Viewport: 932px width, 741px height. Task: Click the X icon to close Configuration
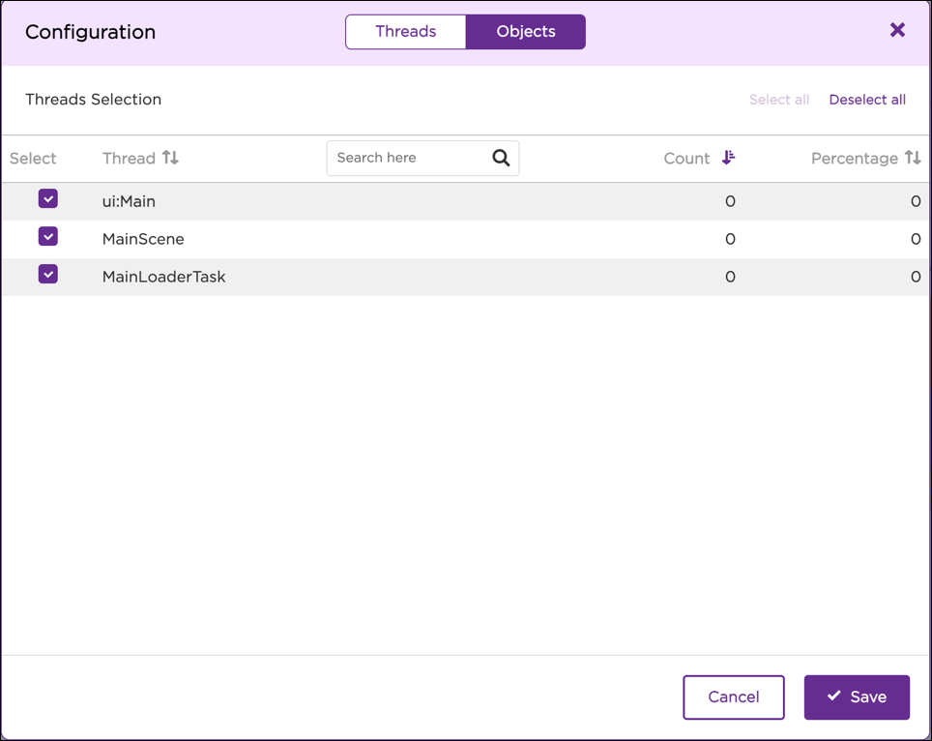click(x=897, y=30)
